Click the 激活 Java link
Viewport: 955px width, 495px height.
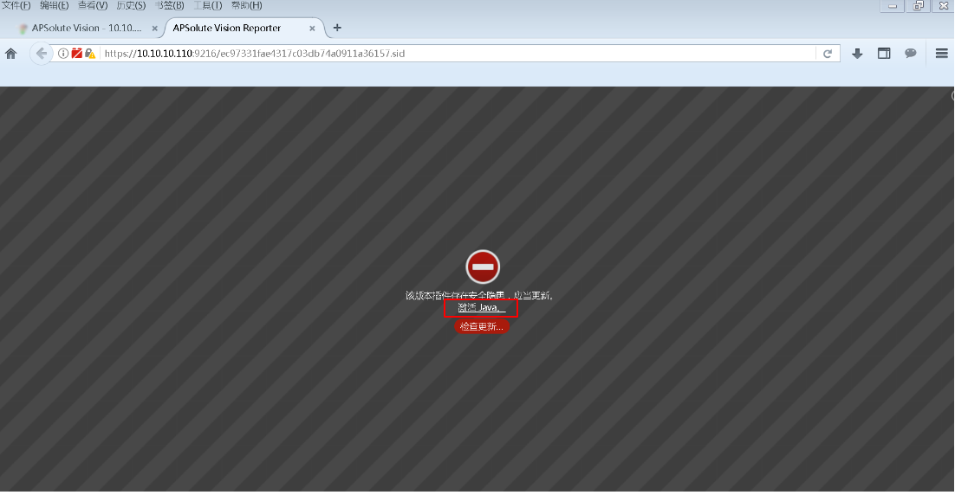coord(480,308)
